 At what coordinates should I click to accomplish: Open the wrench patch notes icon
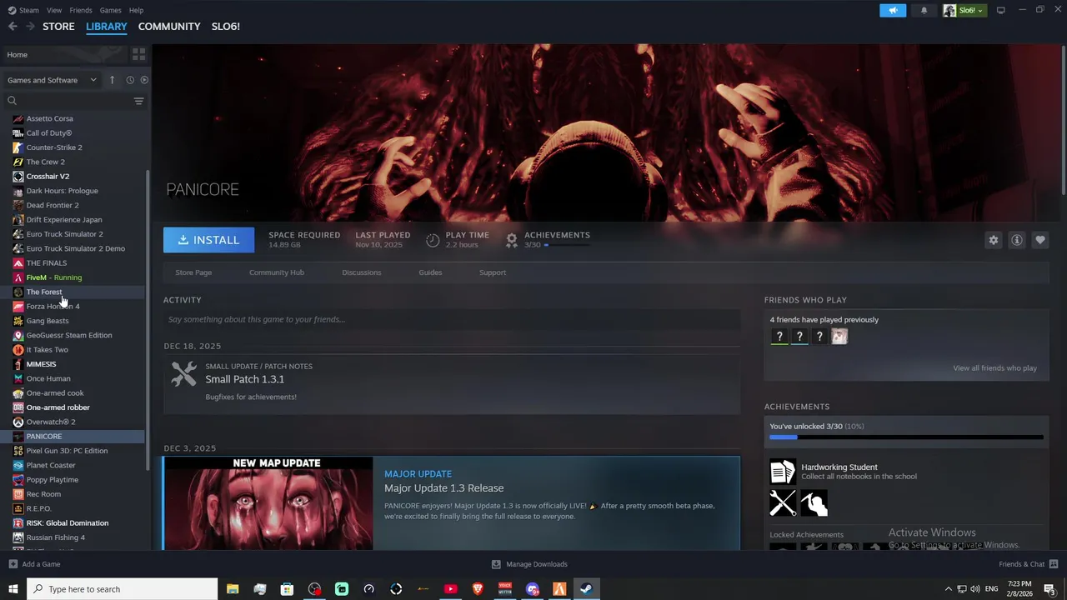coord(184,374)
